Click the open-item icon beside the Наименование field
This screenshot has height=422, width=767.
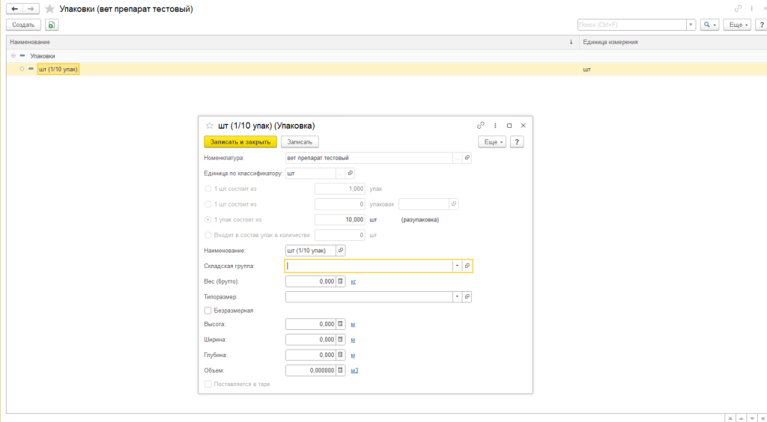point(341,250)
